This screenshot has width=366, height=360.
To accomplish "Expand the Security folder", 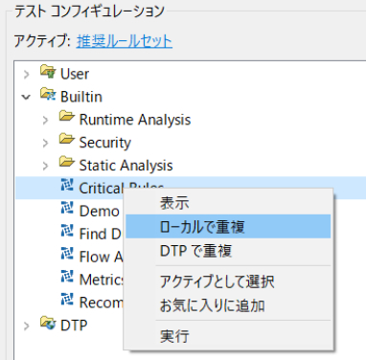I will point(45,143).
